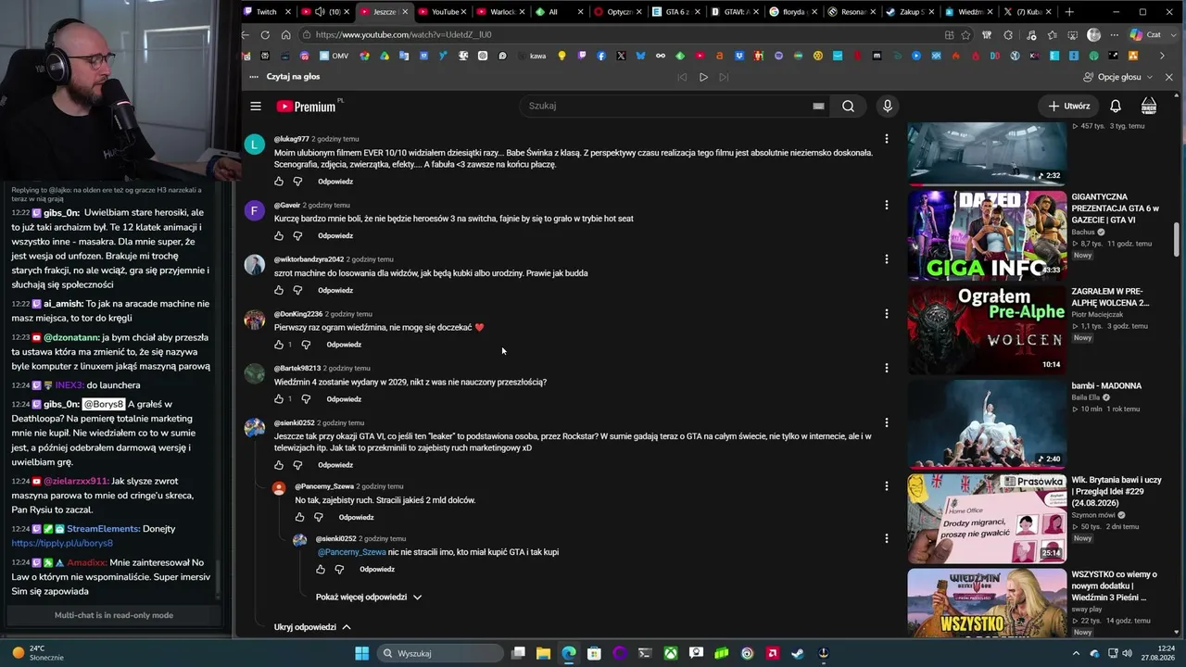Open the weather widget on the taskbar
Image resolution: width=1186 pixels, height=667 pixels.
click(x=37, y=653)
